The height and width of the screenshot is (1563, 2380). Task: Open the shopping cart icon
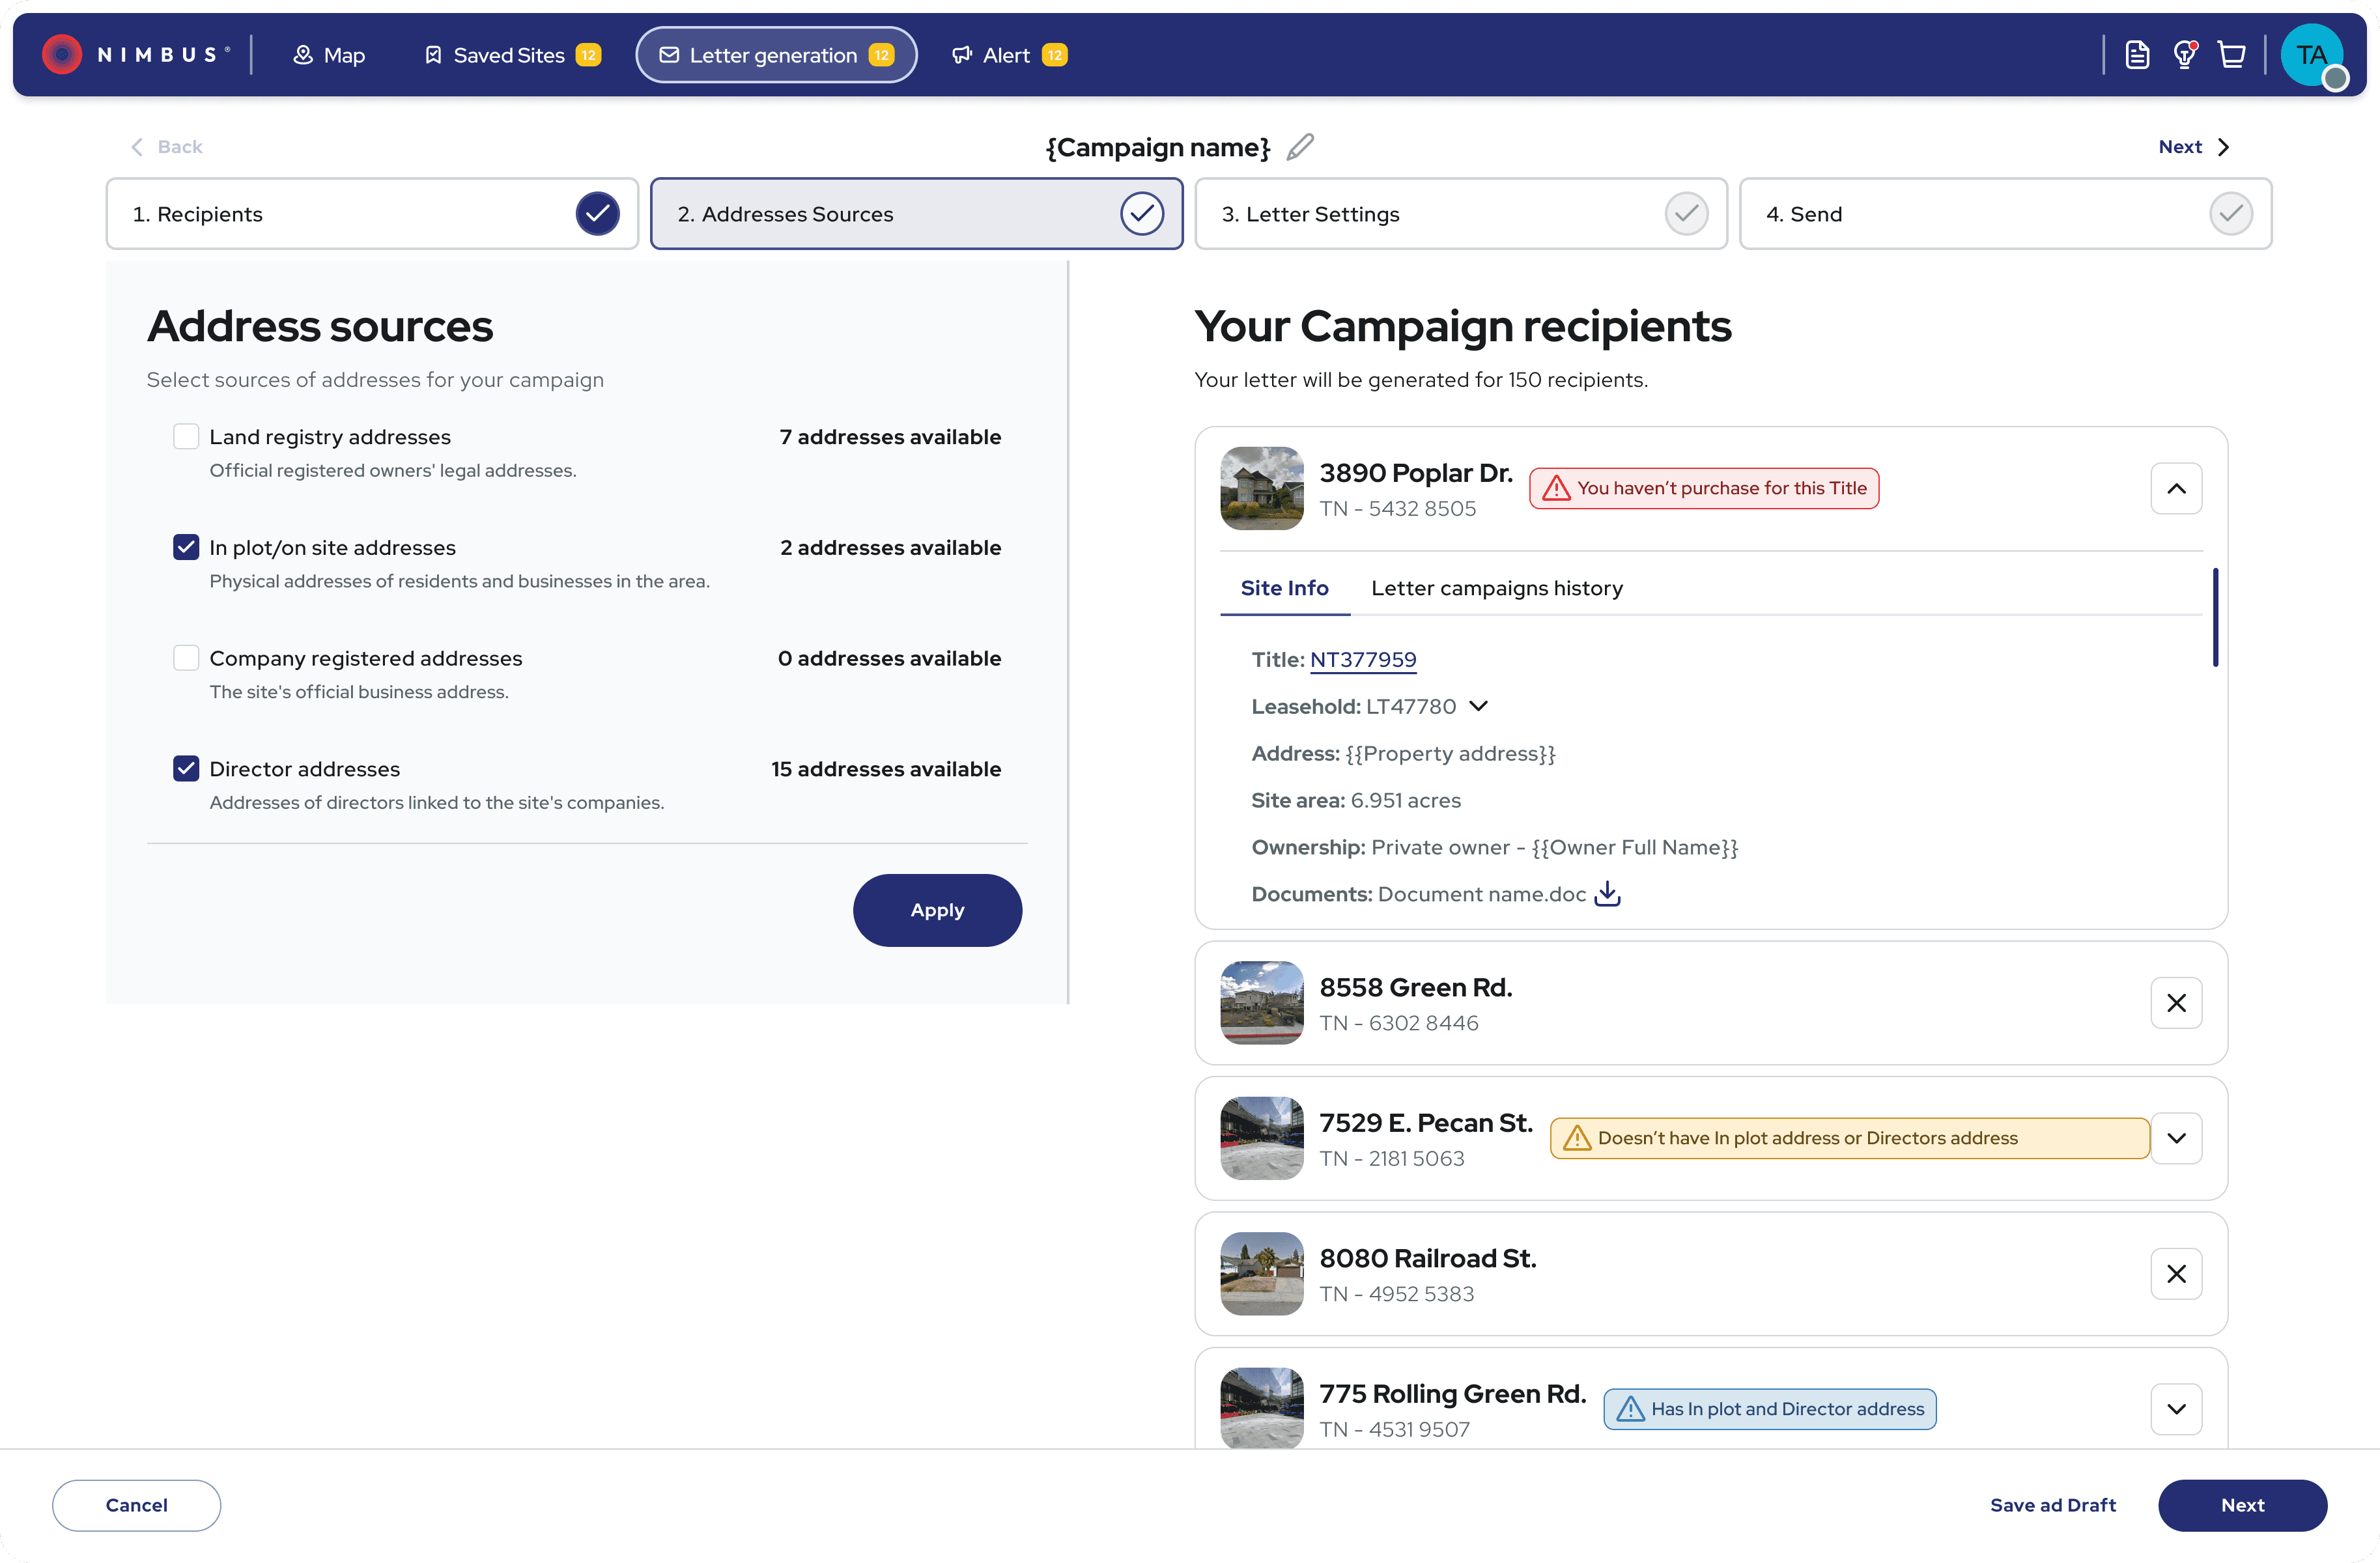(2231, 55)
